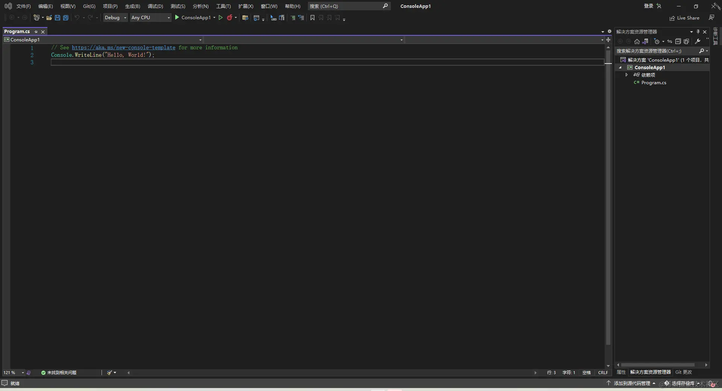Click the Home icon in Solution Explorer
722x391 pixels.
pyautogui.click(x=637, y=41)
